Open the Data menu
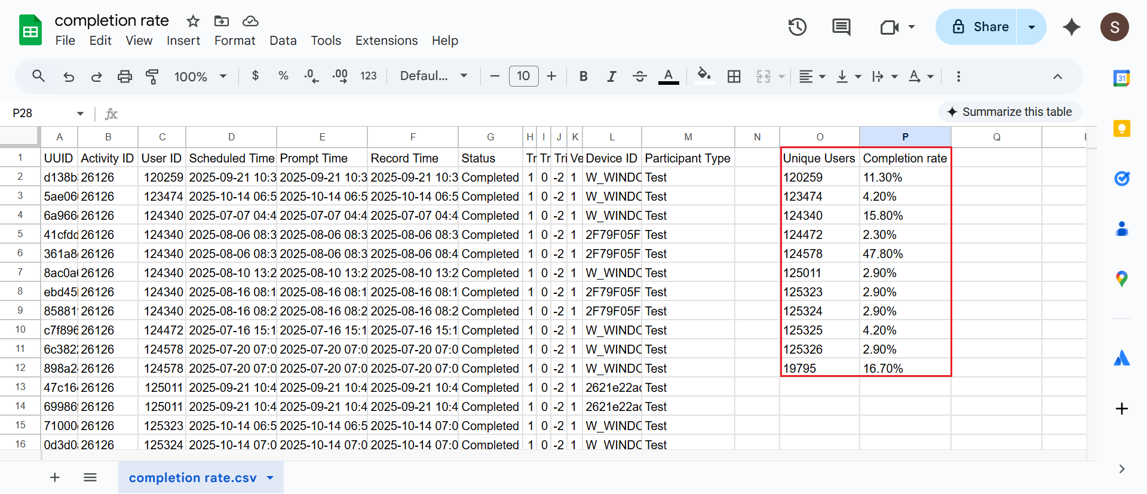Screen dimensions: 1147x494 coord(283,41)
